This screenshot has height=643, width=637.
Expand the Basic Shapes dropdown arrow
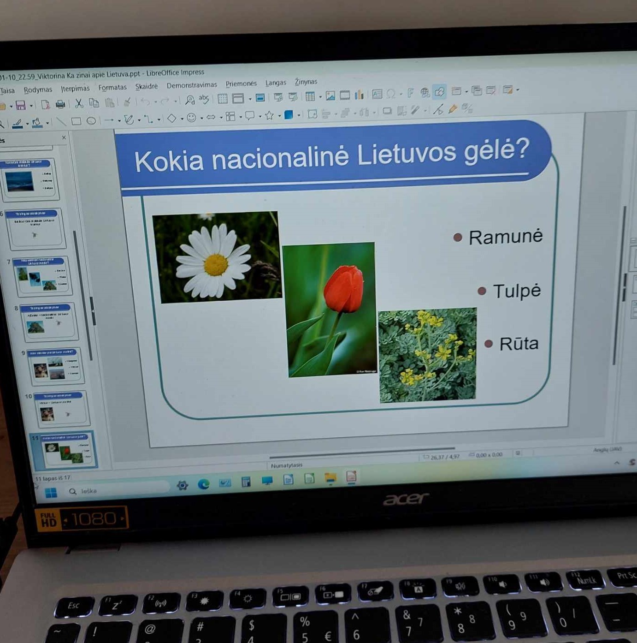click(182, 119)
